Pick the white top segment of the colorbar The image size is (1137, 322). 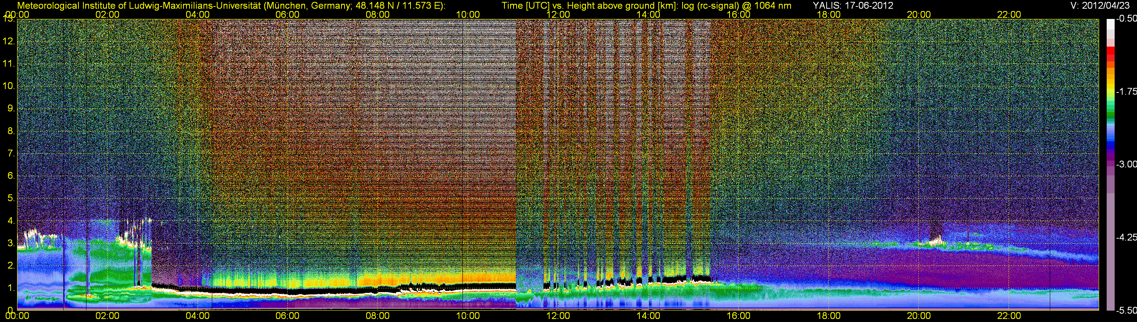[x=1110, y=24]
